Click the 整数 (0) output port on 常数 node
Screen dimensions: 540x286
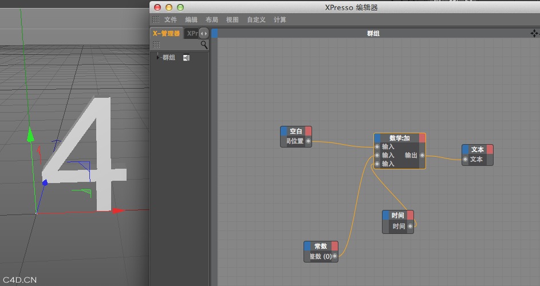(334, 256)
